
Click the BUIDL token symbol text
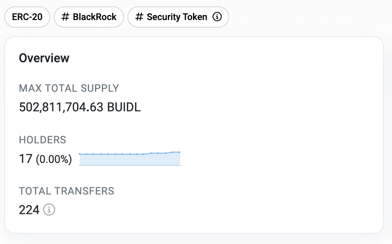(x=124, y=107)
